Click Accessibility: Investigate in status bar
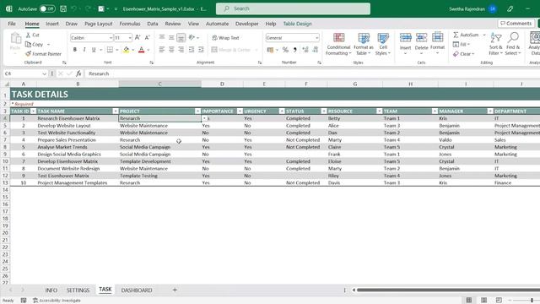Screen dimensions: 540x304 (x=57, y=301)
